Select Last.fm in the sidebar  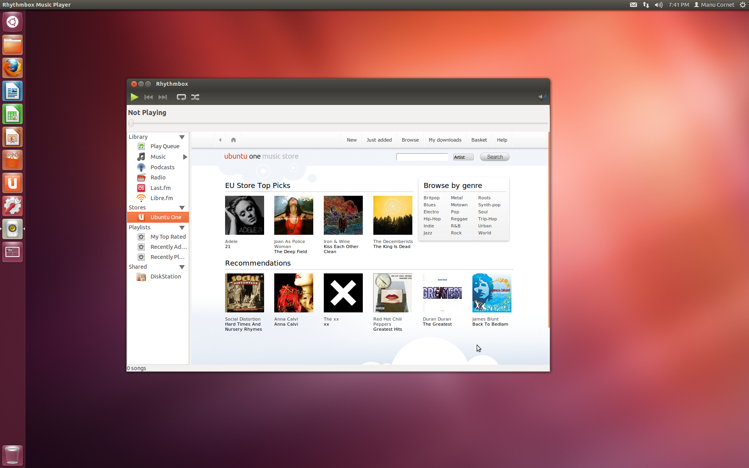point(160,188)
